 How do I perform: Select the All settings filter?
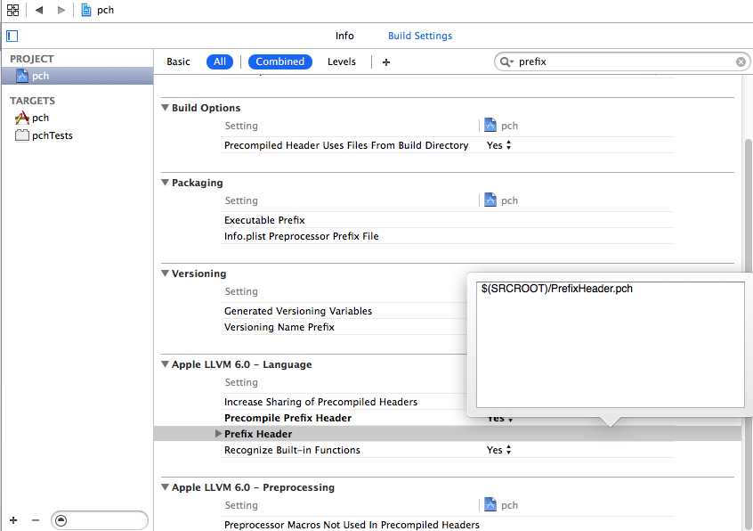coord(220,61)
